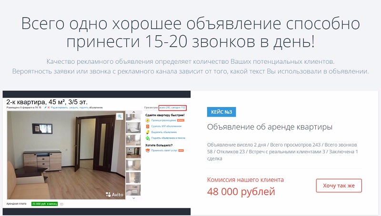Click the service package box icon
The image size is (381, 216).
click(x=148, y=150)
